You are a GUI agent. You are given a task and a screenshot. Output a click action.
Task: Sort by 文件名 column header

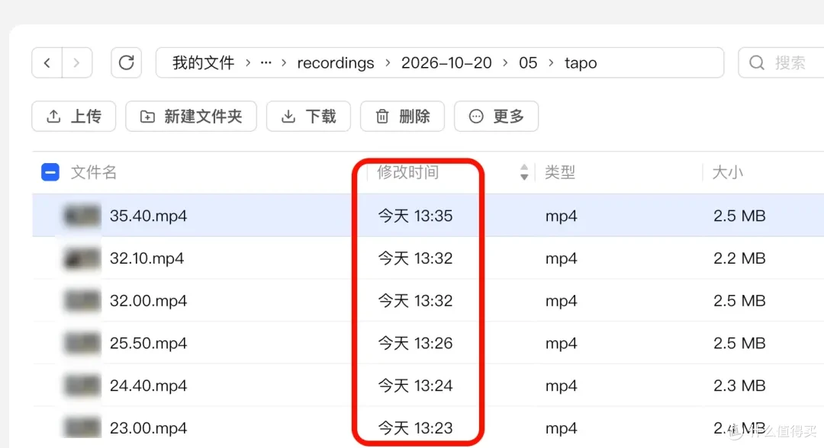(94, 172)
